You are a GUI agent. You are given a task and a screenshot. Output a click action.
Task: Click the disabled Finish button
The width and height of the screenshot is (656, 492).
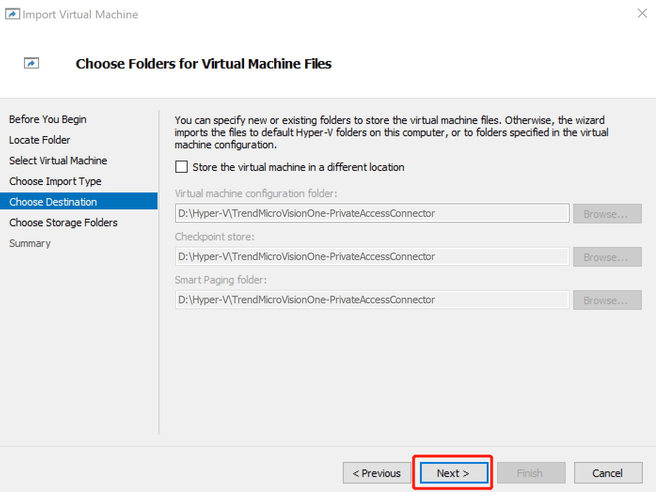point(531,473)
